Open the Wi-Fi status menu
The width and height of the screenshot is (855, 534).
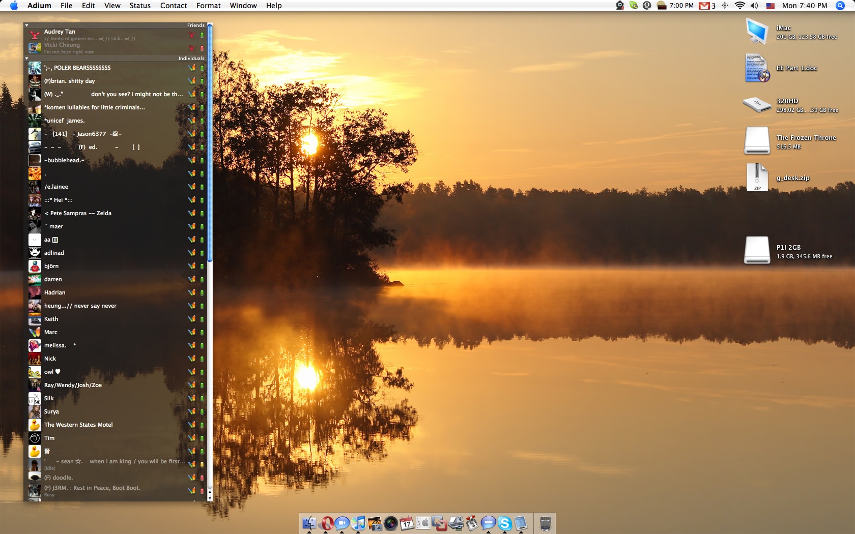[x=739, y=6]
